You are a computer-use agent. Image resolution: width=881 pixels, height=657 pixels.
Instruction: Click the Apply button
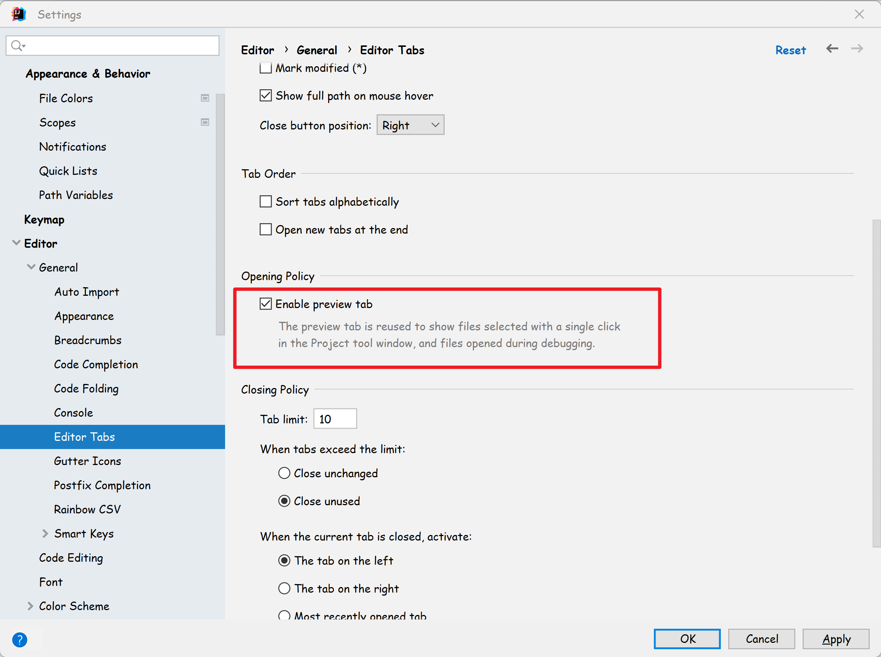click(x=836, y=639)
